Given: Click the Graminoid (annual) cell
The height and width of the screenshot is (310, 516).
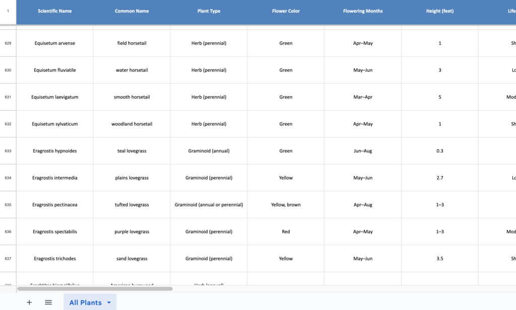Looking at the screenshot, I should [209, 151].
